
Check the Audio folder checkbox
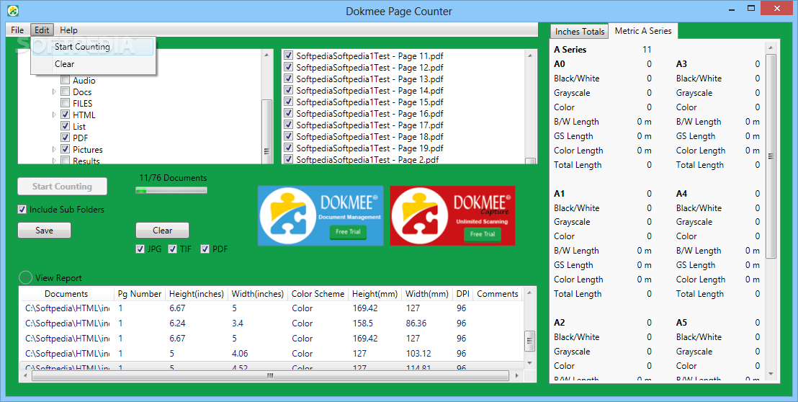(x=65, y=80)
